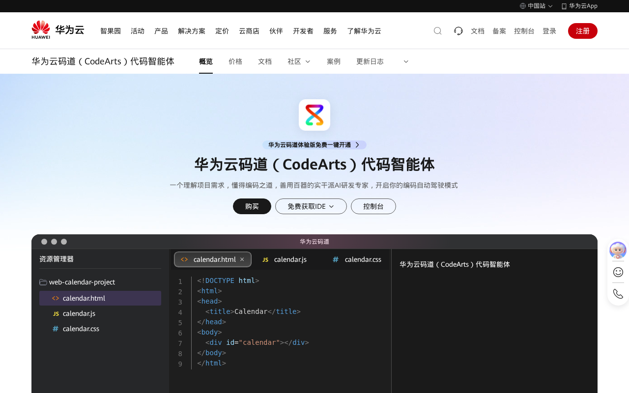Open the 解决方案 menu

point(192,31)
